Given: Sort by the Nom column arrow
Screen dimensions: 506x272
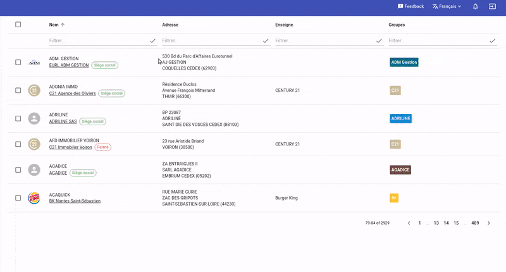Looking at the screenshot, I should [x=63, y=25].
